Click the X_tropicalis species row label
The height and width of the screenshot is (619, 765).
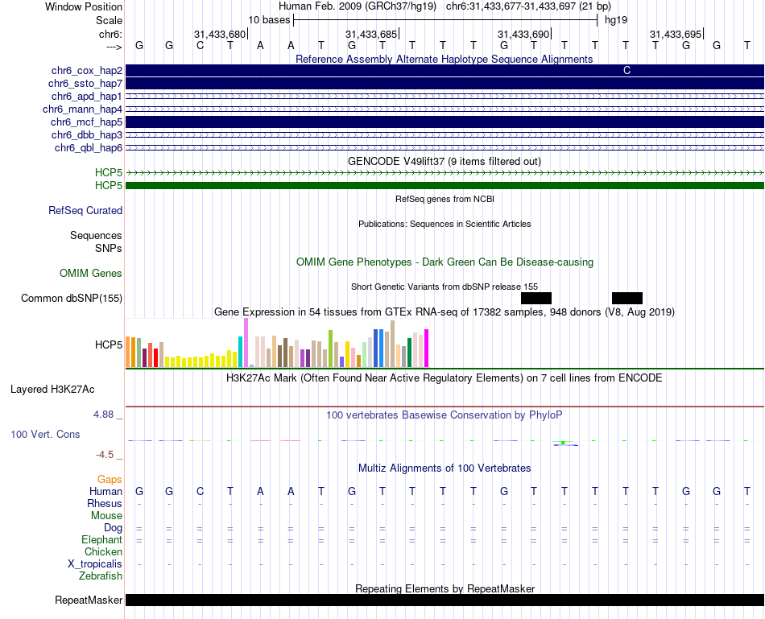[x=95, y=564]
